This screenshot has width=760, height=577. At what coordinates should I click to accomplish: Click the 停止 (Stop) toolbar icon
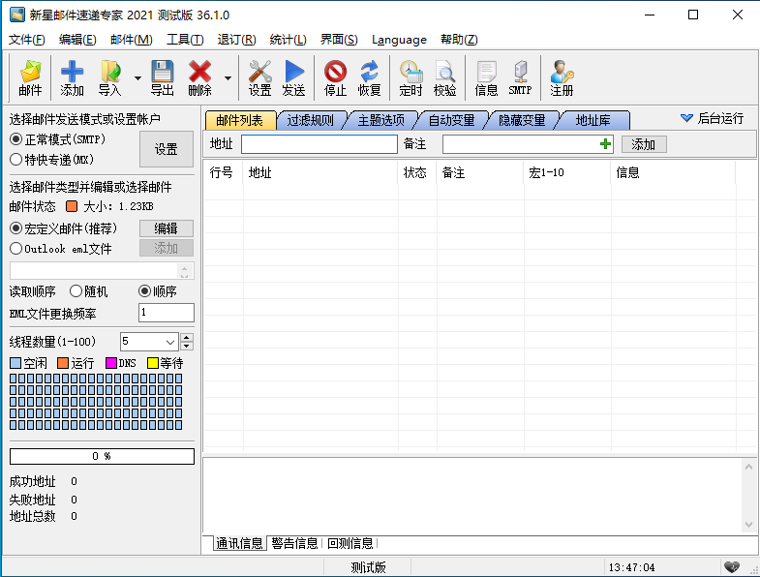coord(335,76)
